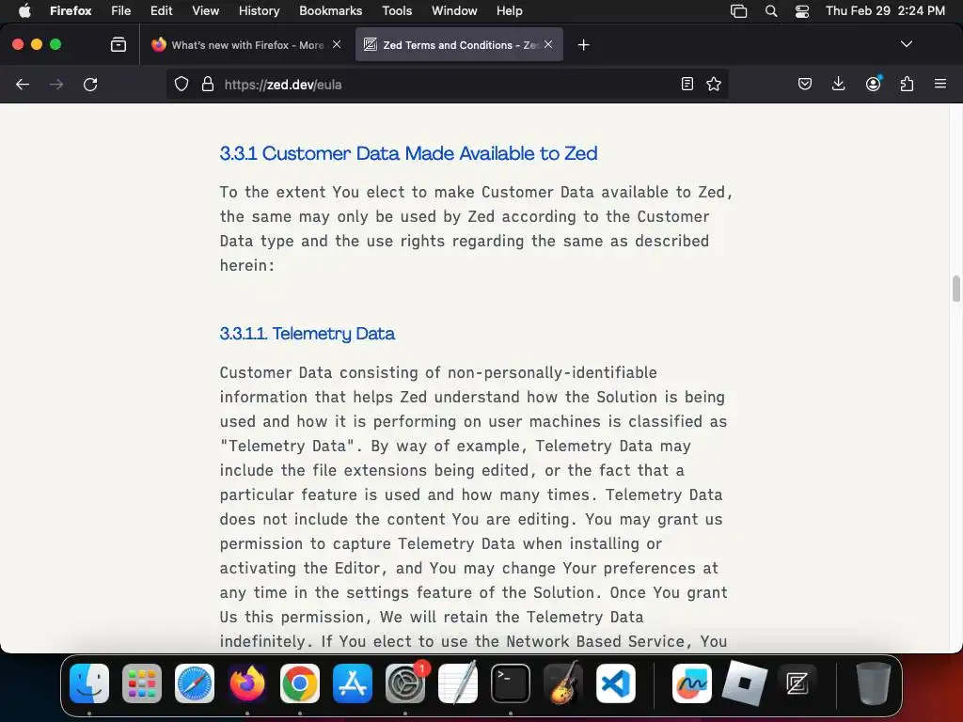Click Firefox icon in the Dock
963x722 pixels.
(x=247, y=683)
